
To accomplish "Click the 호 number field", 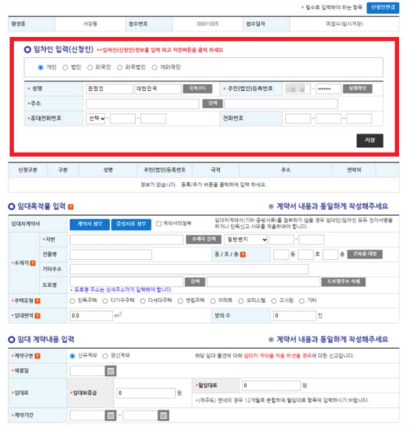I will [x=306, y=255].
